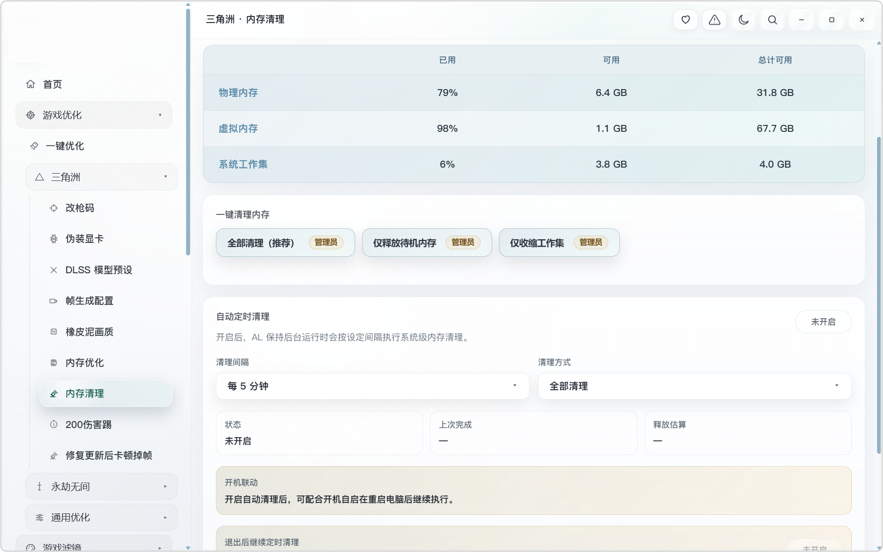This screenshot has width=883, height=552.
Task: Open search with the magnifier icon
Action: (773, 20)
